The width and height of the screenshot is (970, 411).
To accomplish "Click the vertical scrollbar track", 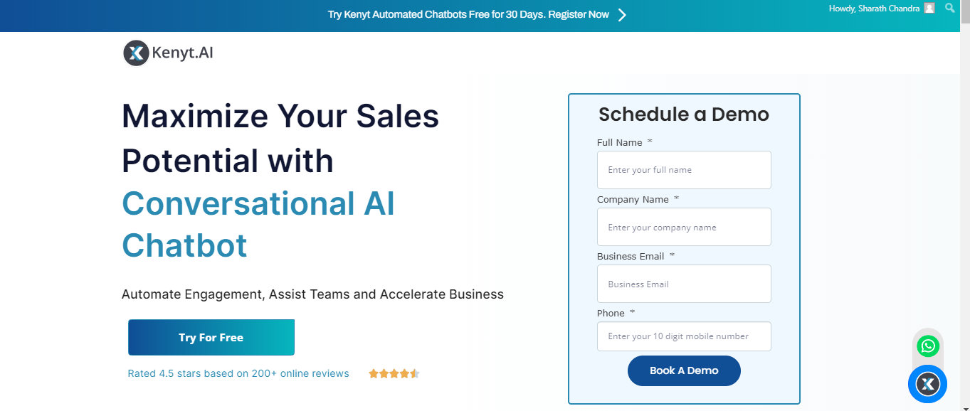I will (966, 213).
